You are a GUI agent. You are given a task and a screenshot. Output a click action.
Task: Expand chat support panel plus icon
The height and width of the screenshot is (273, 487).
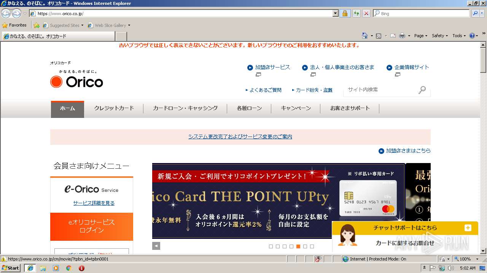[468, 228]
